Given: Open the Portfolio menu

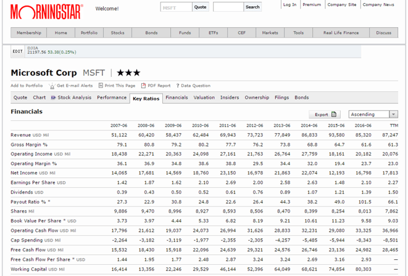Looking at the screenshot, I should click(x=89, y=33).
